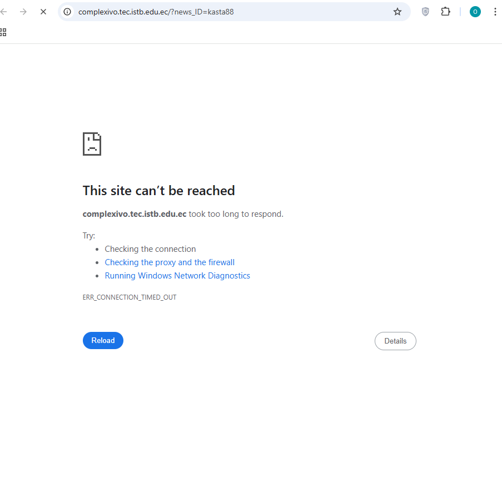The height and width of the screenshot is (497, 502).
Task: Open the profile avatar menu
Action: coord(475,12)
